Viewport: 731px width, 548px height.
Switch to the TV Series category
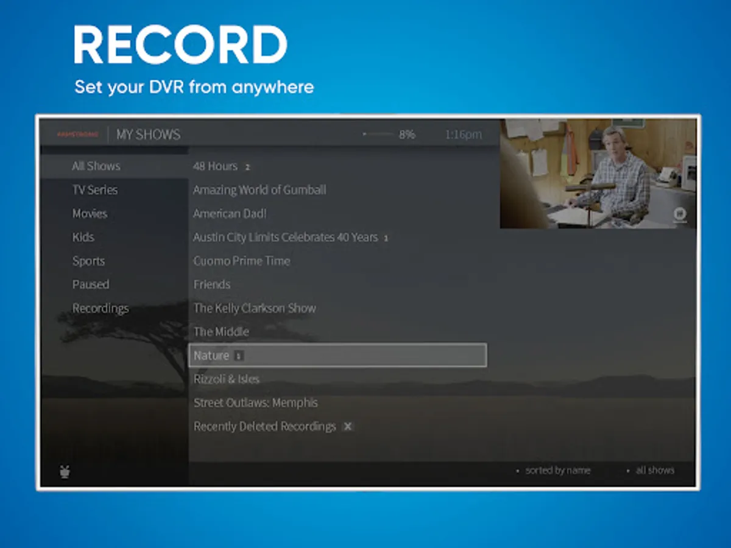[95, 190]
